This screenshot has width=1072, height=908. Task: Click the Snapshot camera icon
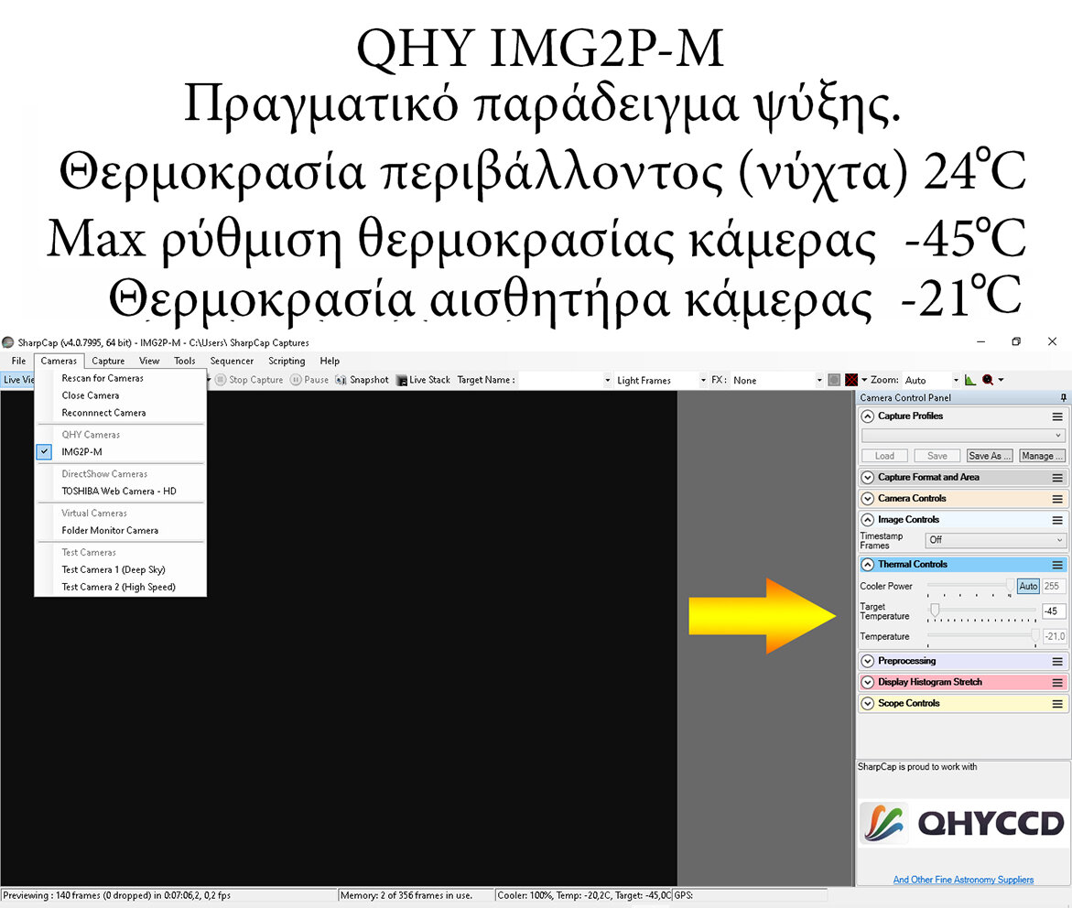(341, 380)
